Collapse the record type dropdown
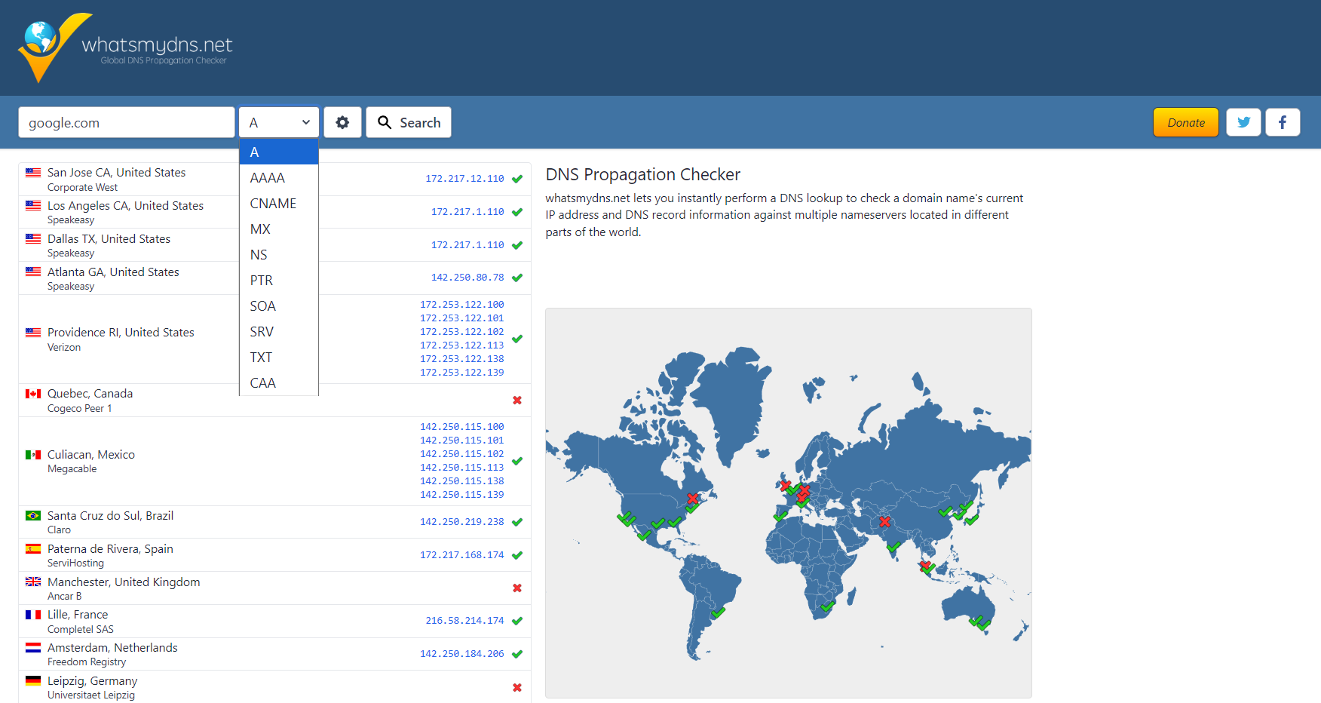The width and height of the screenshot is (1321, 703). coord(279,122)
